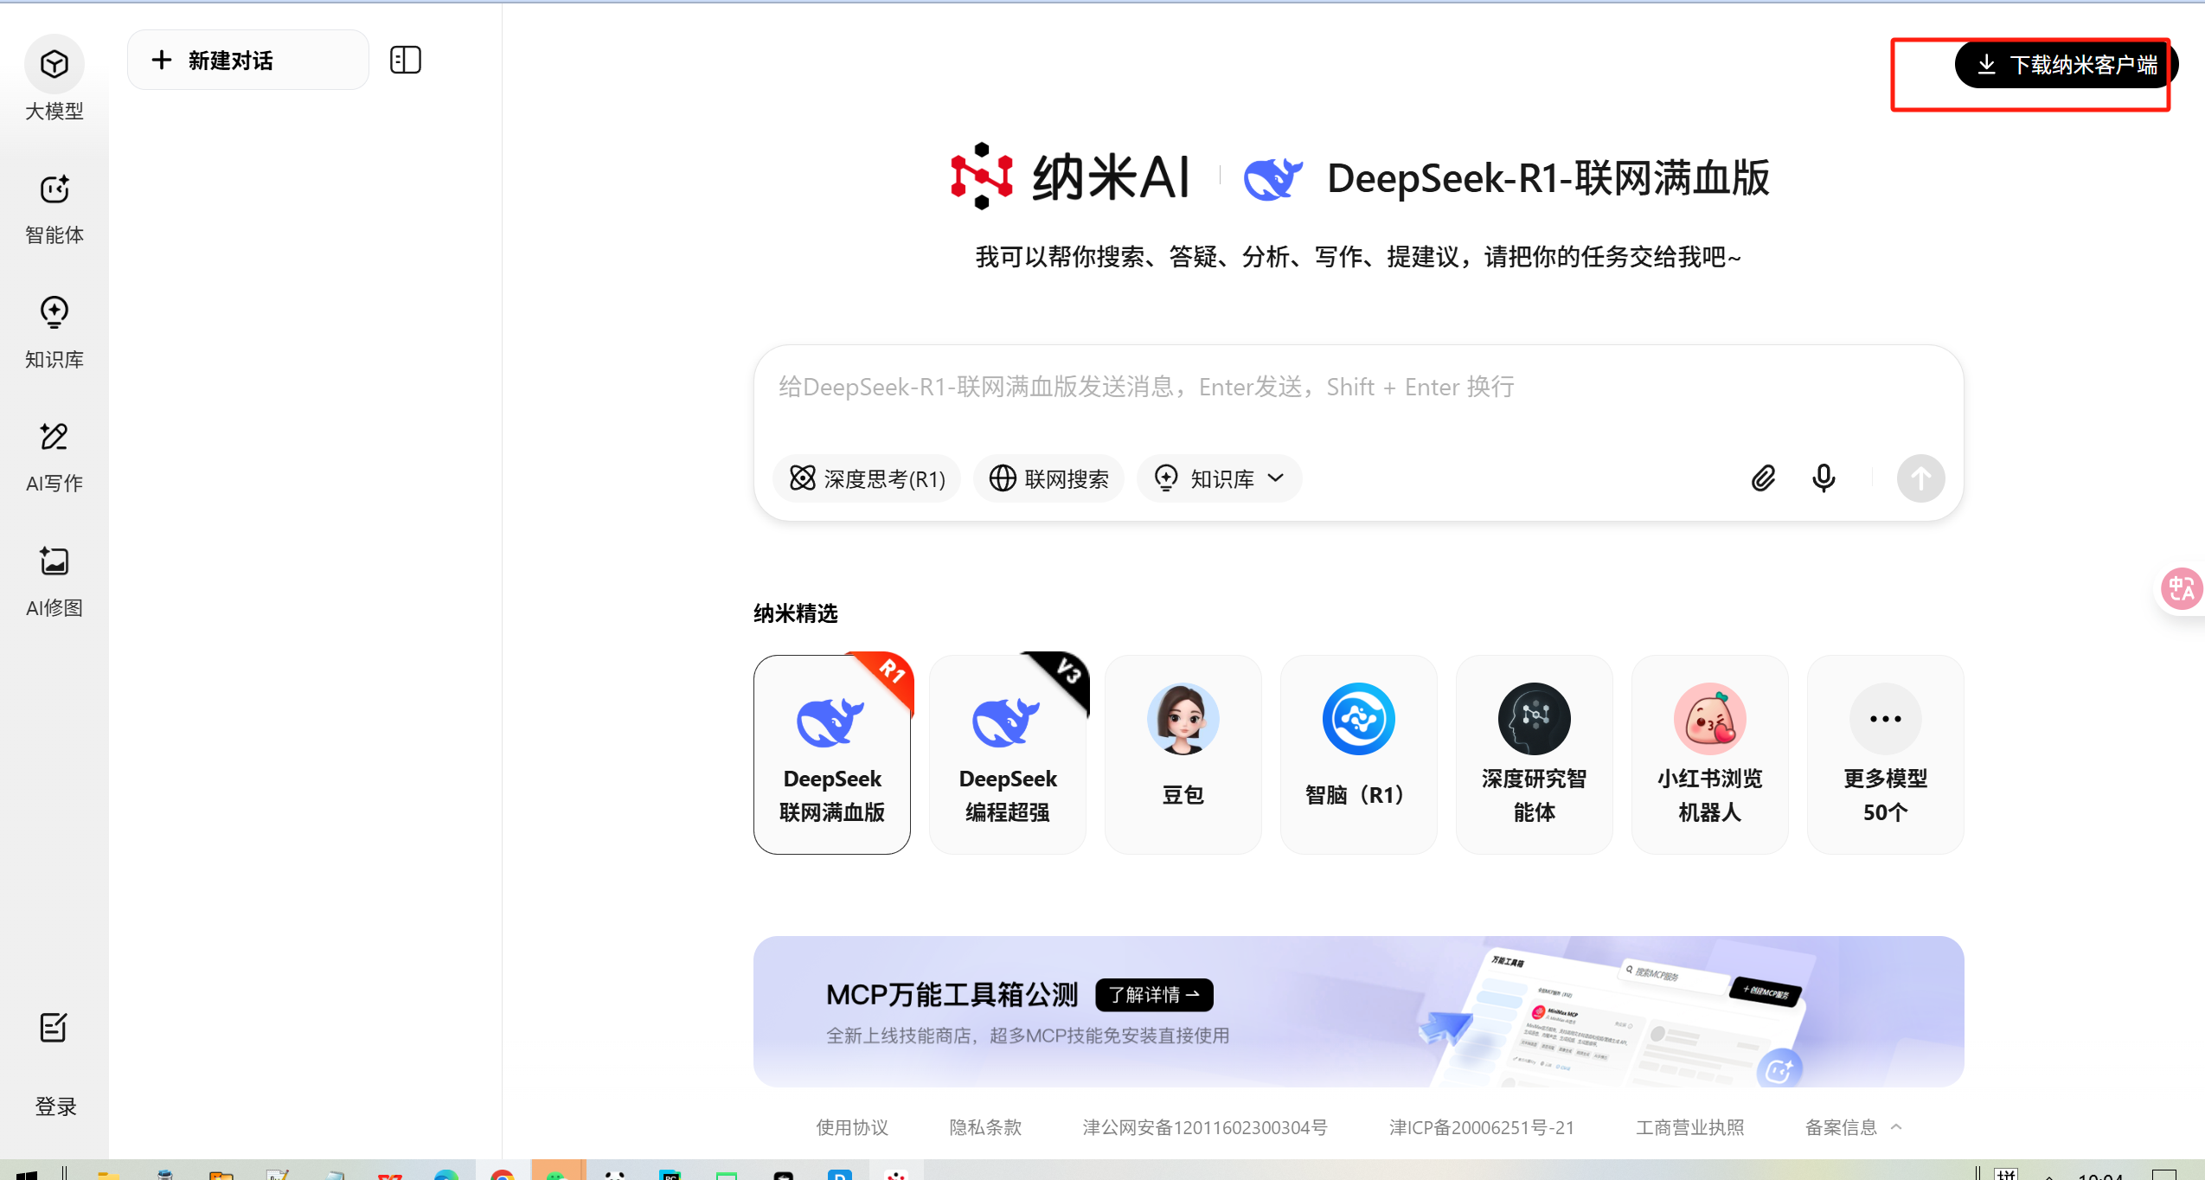Click 新建对话 button
Viewport: 2205px width, 1180px height.
point(247,60)
